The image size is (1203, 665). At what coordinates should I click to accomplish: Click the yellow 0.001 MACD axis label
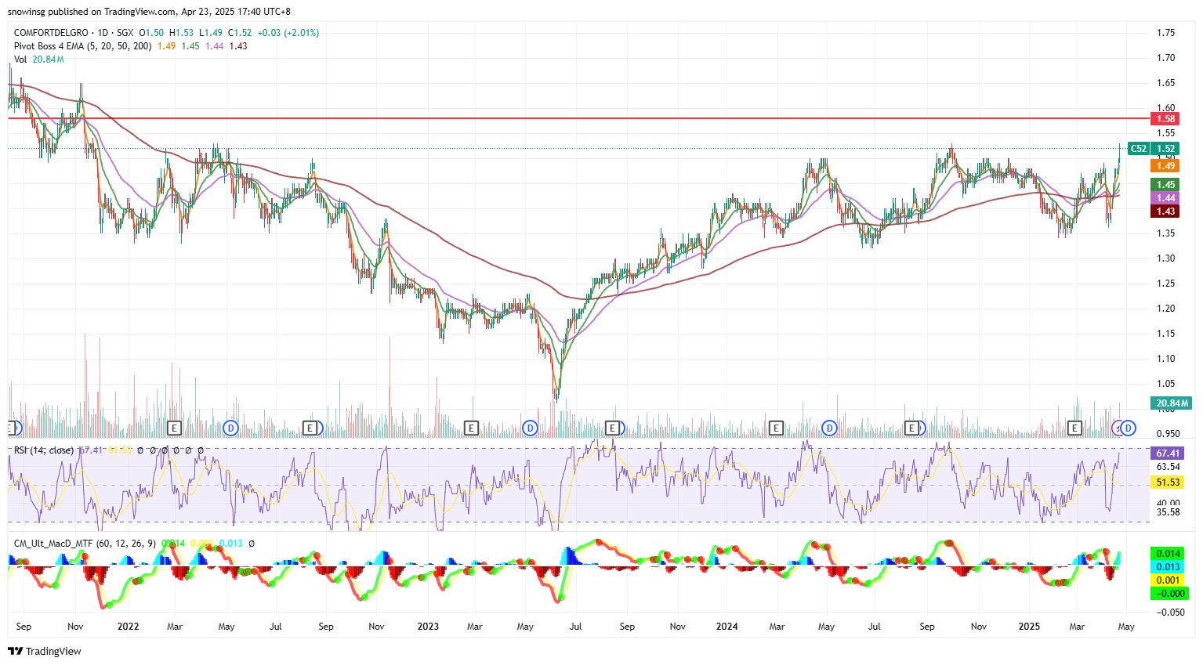pyautogui.click(x=1169, y=580)
